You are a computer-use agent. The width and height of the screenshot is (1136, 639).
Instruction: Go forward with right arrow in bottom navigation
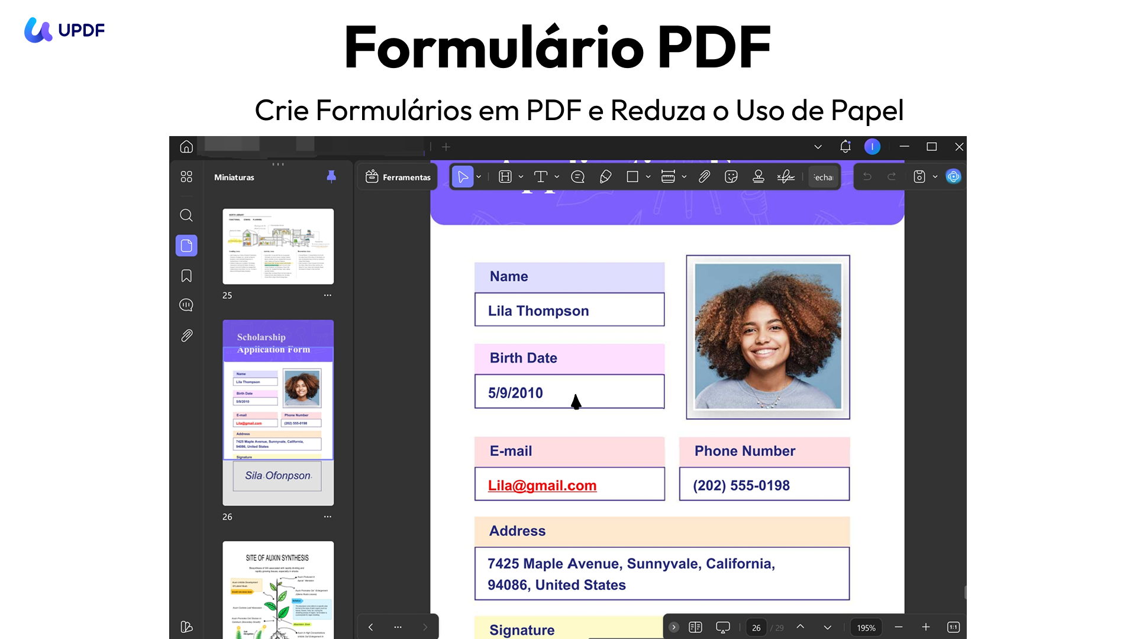pyautogui.click(x=425, y=627)
